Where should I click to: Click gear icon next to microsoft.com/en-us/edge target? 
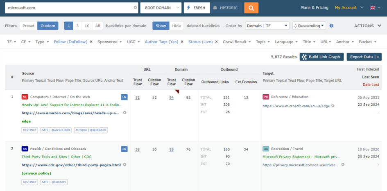333,106
